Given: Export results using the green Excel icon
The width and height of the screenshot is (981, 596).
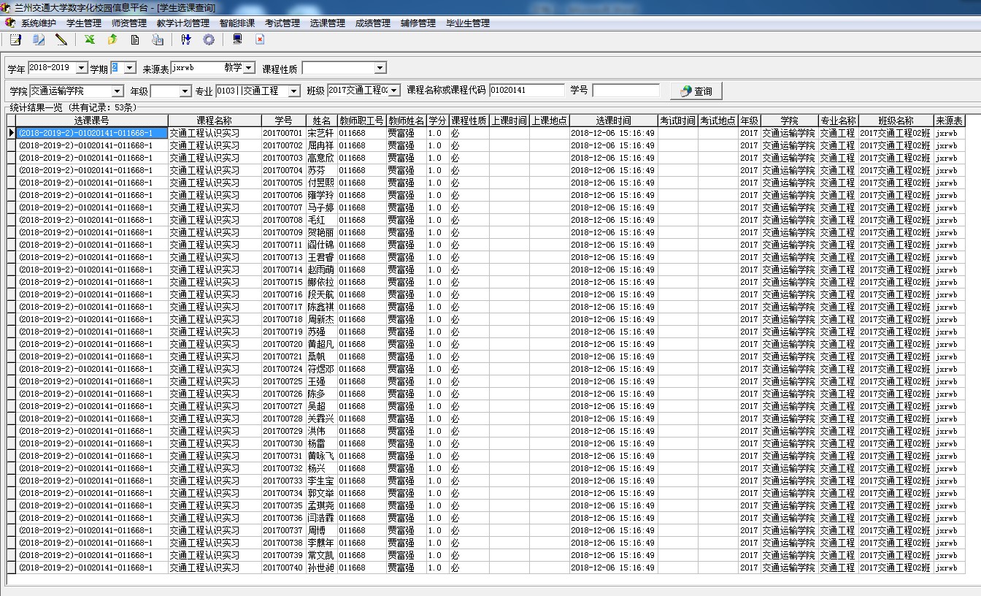Looking at the screenshot, I should point(90,39).
